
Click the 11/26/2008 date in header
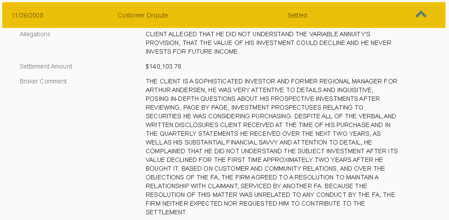28,15
